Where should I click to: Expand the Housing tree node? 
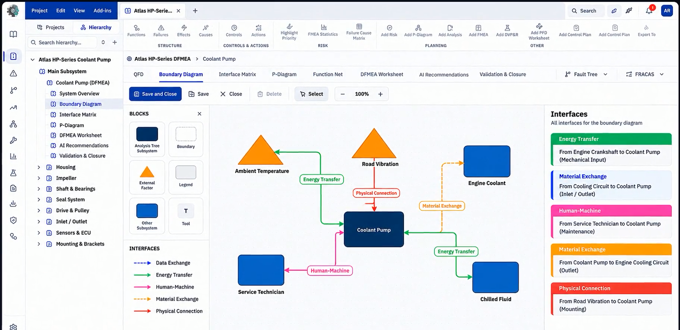click(39, 167)
